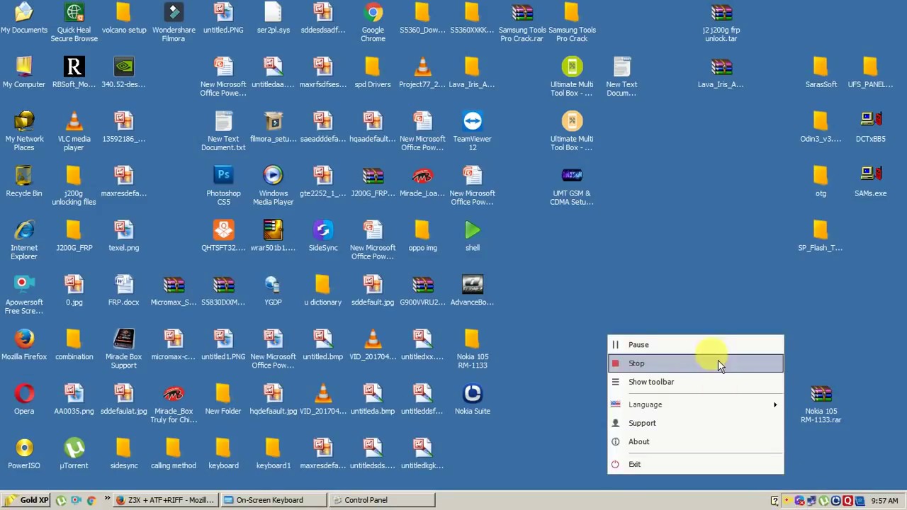Select the UFS_PANEL folder
This screenshot has height=510, width=907.
[871, 73]
